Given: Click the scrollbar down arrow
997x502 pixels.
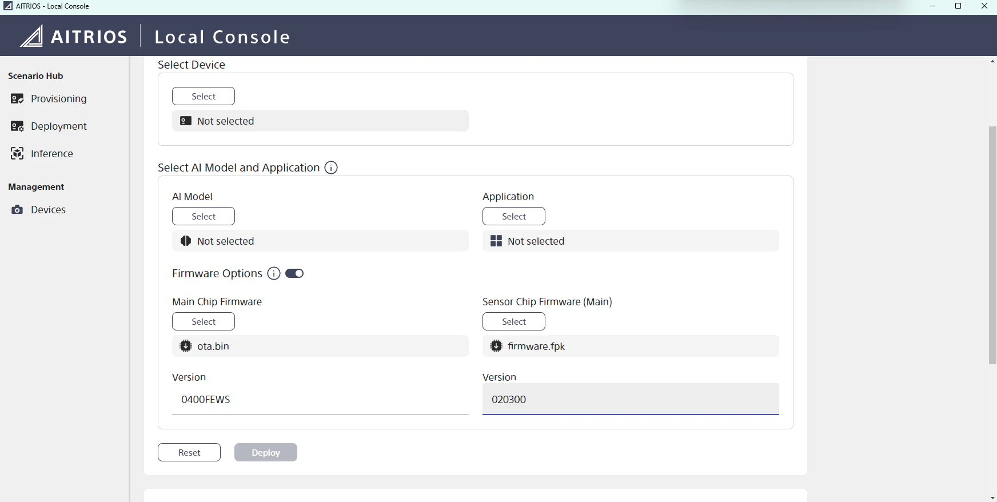Looking at the screenshot, I should click(992, 497).
